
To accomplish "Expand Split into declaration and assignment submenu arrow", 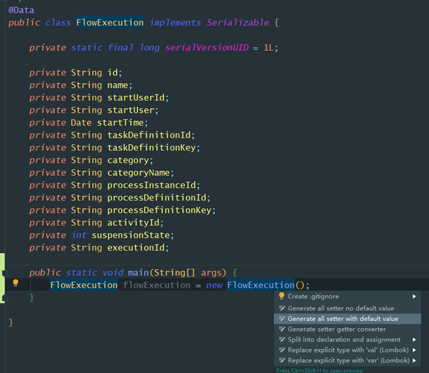I will point(414,339).
